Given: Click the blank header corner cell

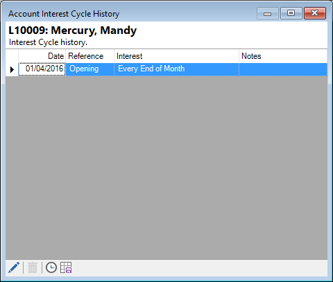Looking at the screenshot, I should 12,56.
